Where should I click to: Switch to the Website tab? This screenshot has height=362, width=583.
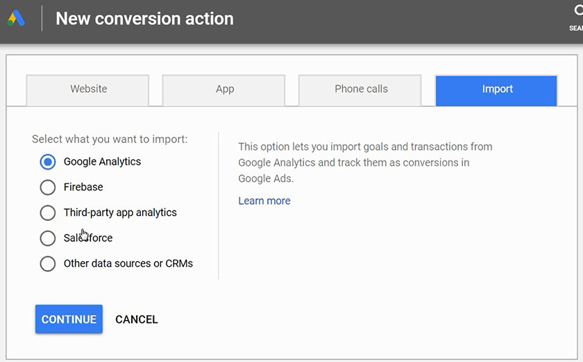tap(88, 90)
